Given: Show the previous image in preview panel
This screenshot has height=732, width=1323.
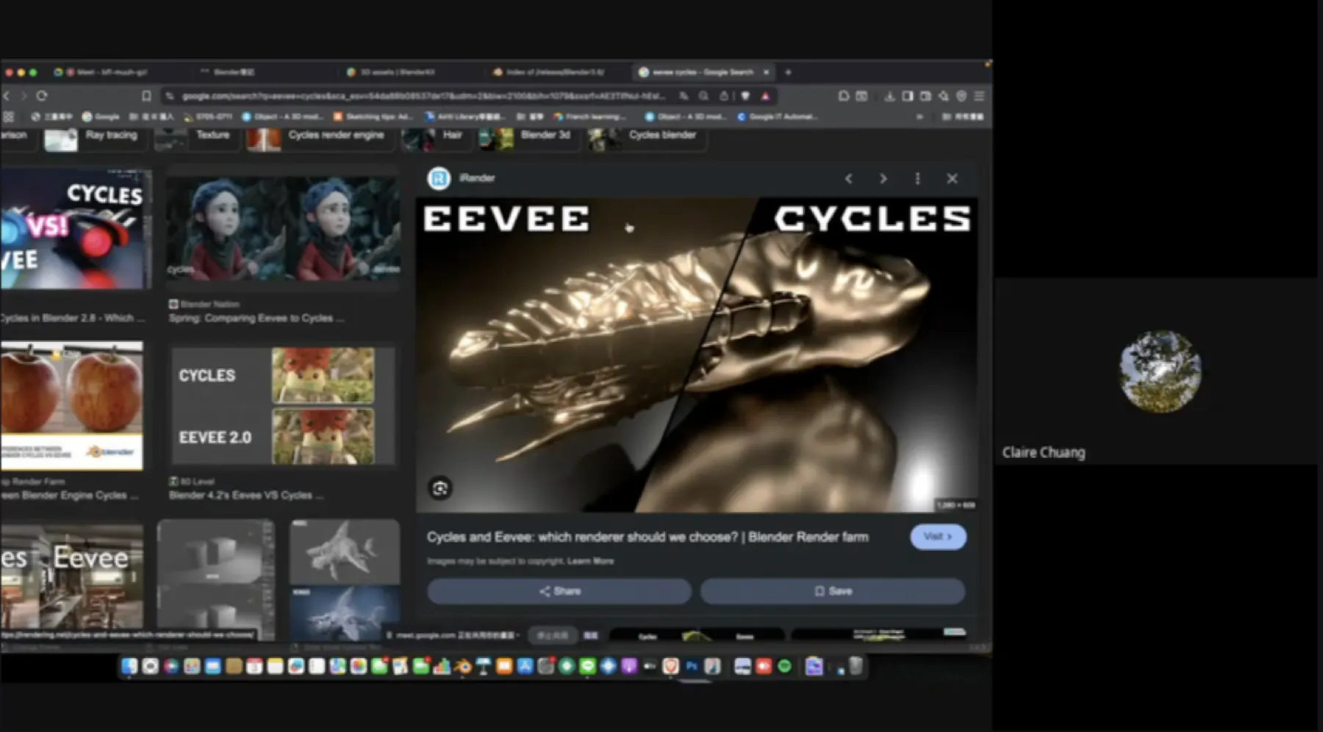Looking at the screenshot, I should 848,178.
